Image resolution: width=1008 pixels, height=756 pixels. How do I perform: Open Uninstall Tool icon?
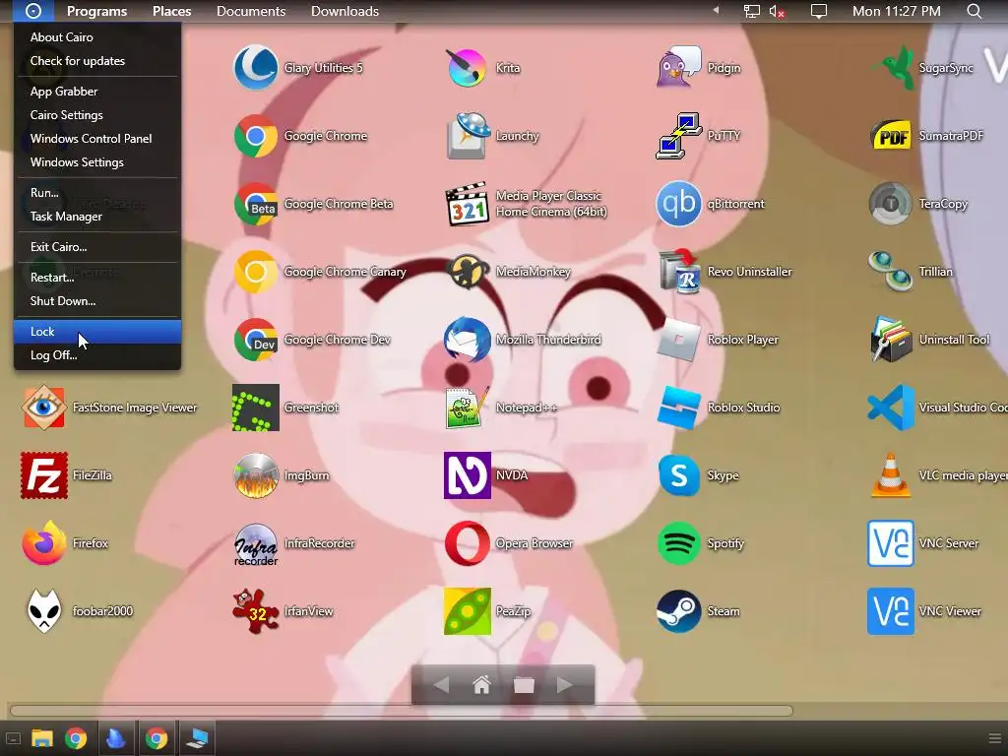click(x=890, y=340)
